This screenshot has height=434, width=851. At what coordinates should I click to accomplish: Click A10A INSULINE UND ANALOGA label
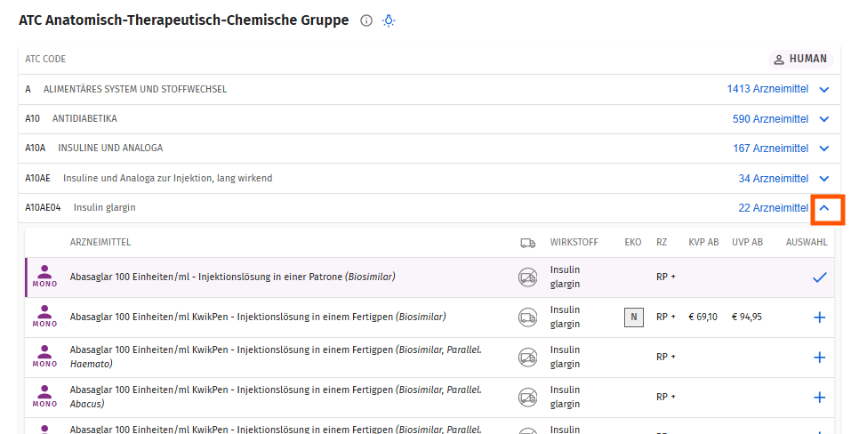tap(94, 149)
